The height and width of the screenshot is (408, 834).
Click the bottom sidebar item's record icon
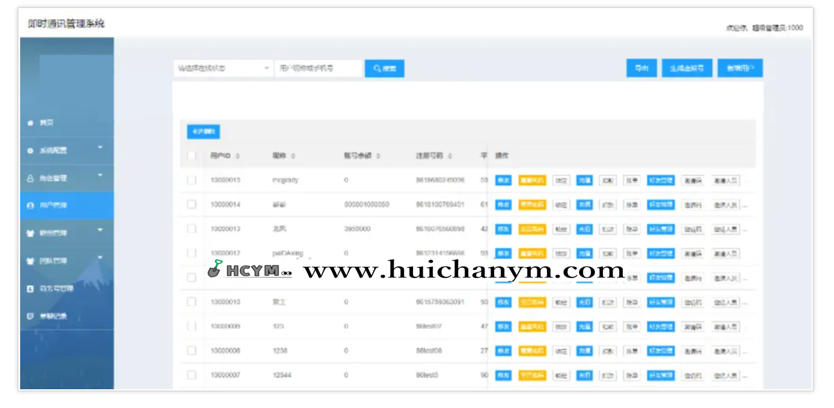point(30,316)
